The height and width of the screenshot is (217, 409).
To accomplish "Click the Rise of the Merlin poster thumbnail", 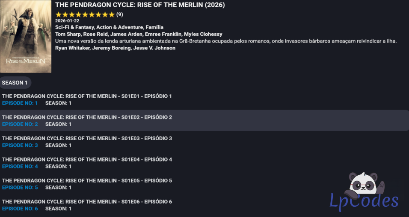I will coord(26,37).
